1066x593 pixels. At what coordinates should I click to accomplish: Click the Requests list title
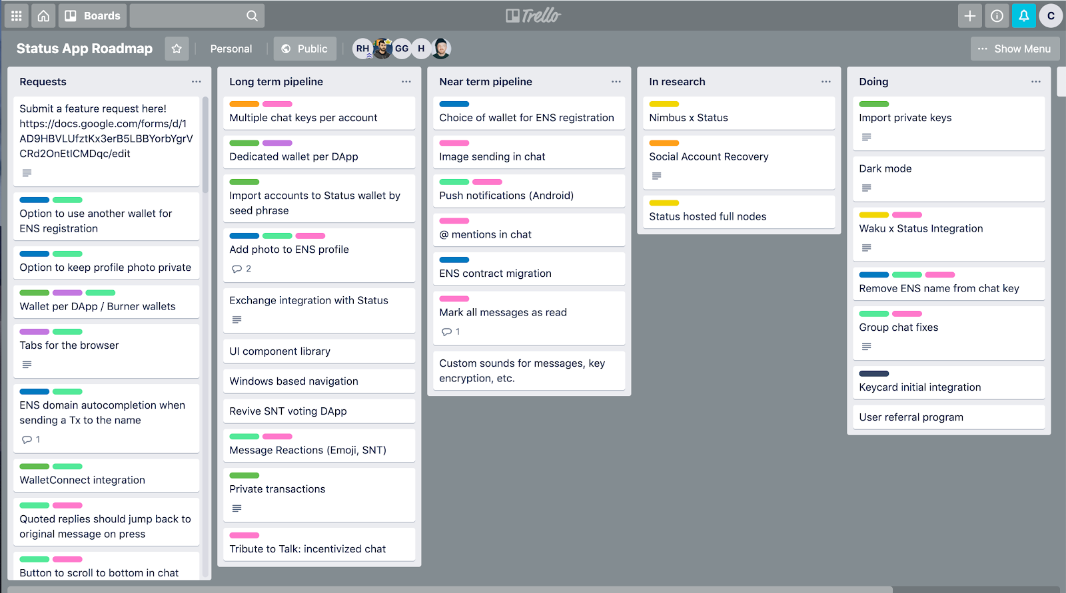pos(43,82)
